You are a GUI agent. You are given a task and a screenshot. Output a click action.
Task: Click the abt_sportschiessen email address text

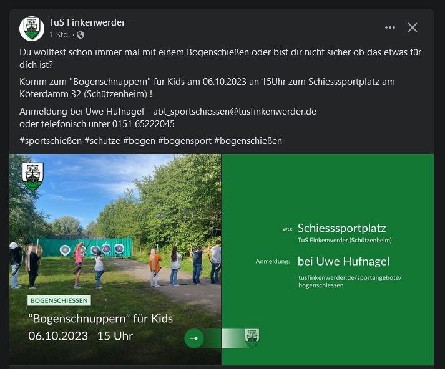coord(235,112)
